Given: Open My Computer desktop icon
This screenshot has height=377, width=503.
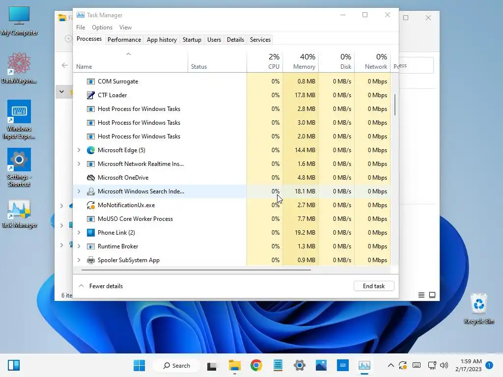Looking at the screenshot, I should coord(19,21).
